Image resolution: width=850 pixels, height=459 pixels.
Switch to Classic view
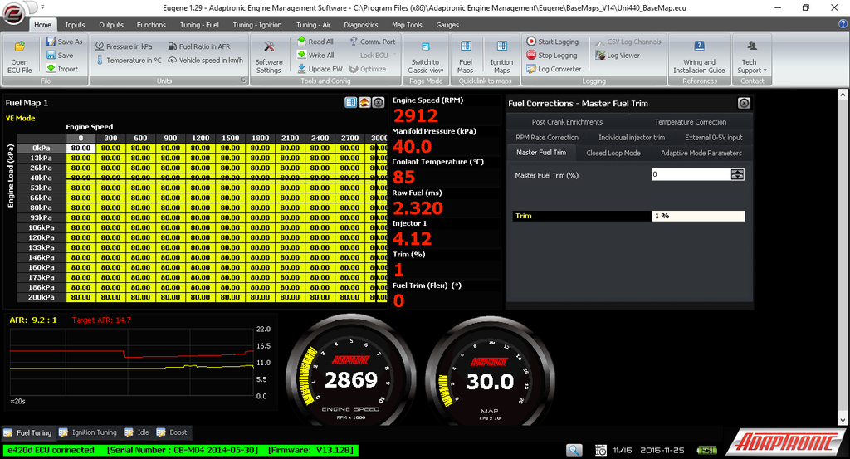(426, 57)
